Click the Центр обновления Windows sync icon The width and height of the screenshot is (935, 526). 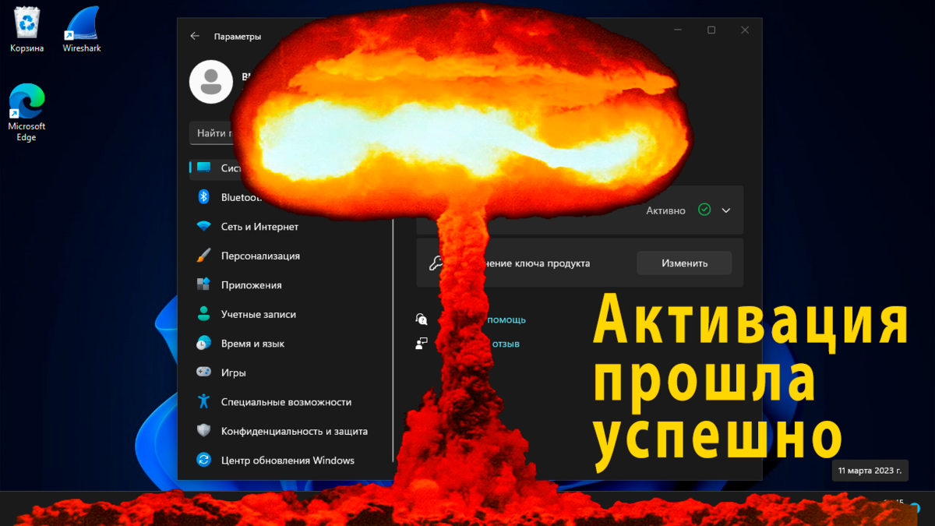[x=203, y=460]
